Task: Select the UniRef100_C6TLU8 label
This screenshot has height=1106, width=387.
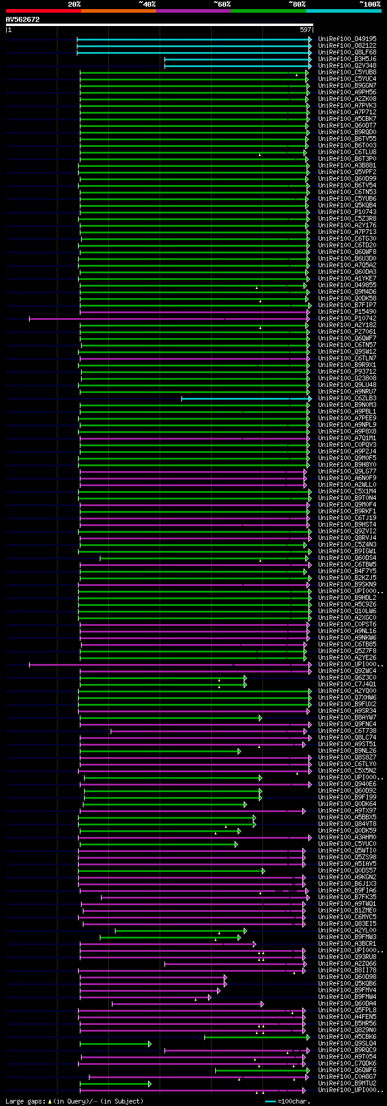Action: coord(347,152)
